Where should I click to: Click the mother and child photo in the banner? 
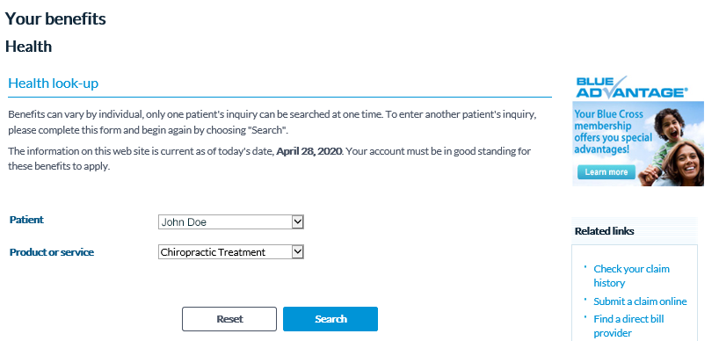click(672, 147)
